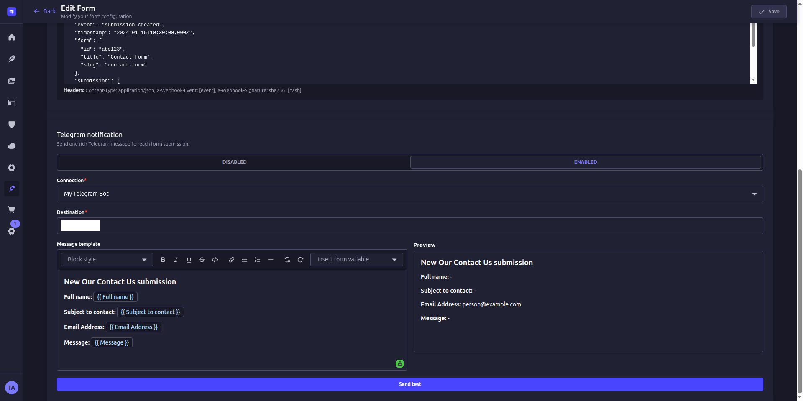
Task: Redo last edit in template
Action: (300, 260)
